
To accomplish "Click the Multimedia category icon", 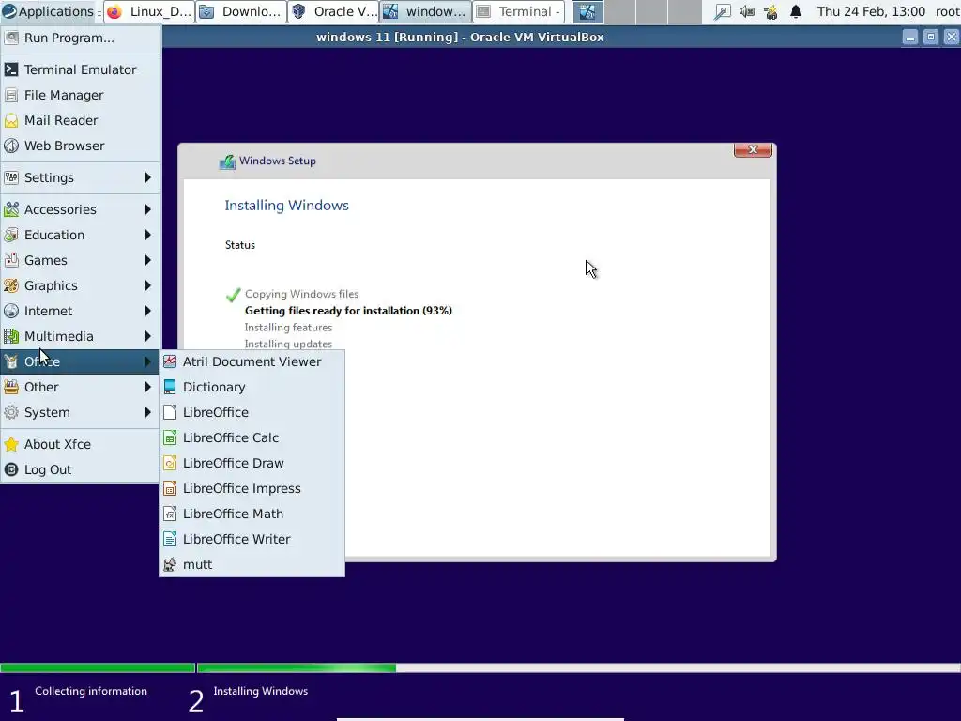I will [11, 337].
